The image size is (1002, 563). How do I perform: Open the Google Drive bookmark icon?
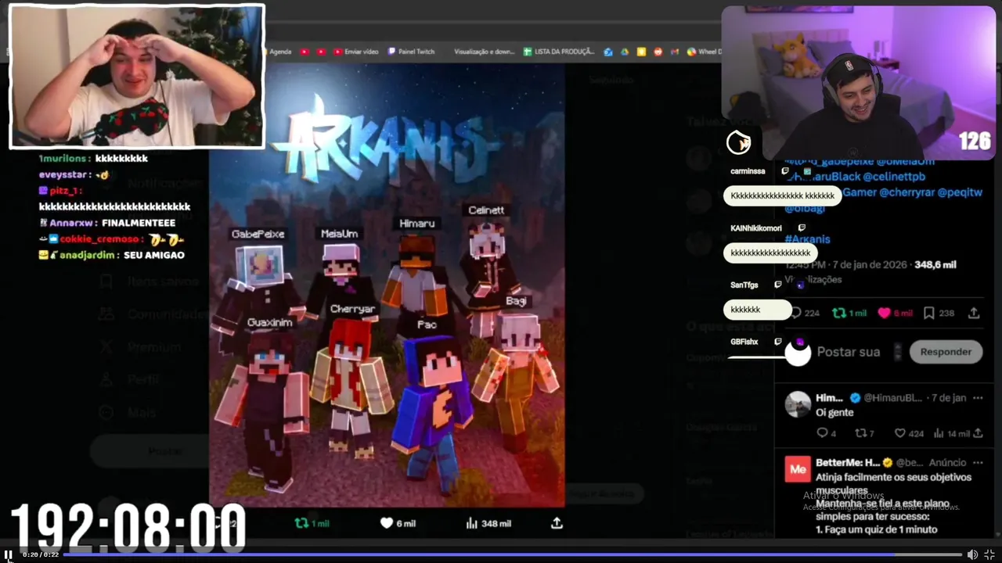point(625,52)
